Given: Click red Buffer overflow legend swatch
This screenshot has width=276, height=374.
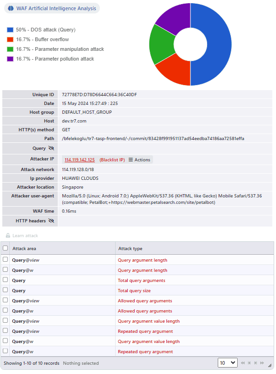Looking at the screenshot, I should (10, 39).
